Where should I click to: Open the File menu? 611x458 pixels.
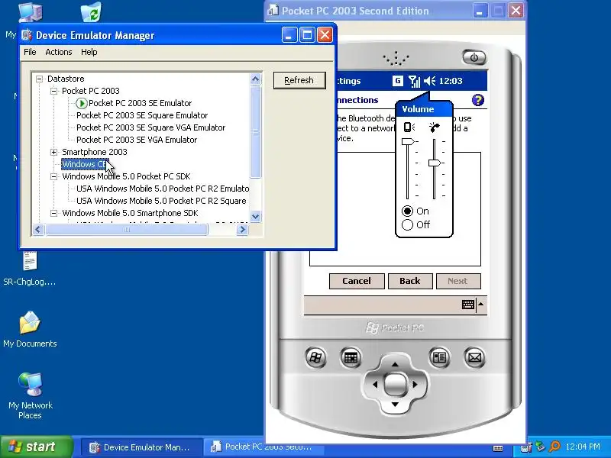point(30,52)
